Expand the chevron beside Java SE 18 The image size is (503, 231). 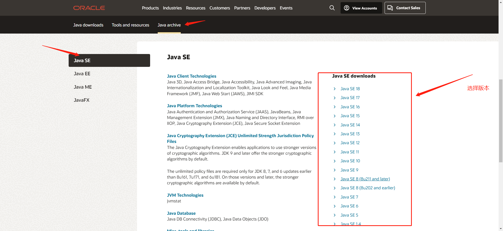(x=335, y=89)
